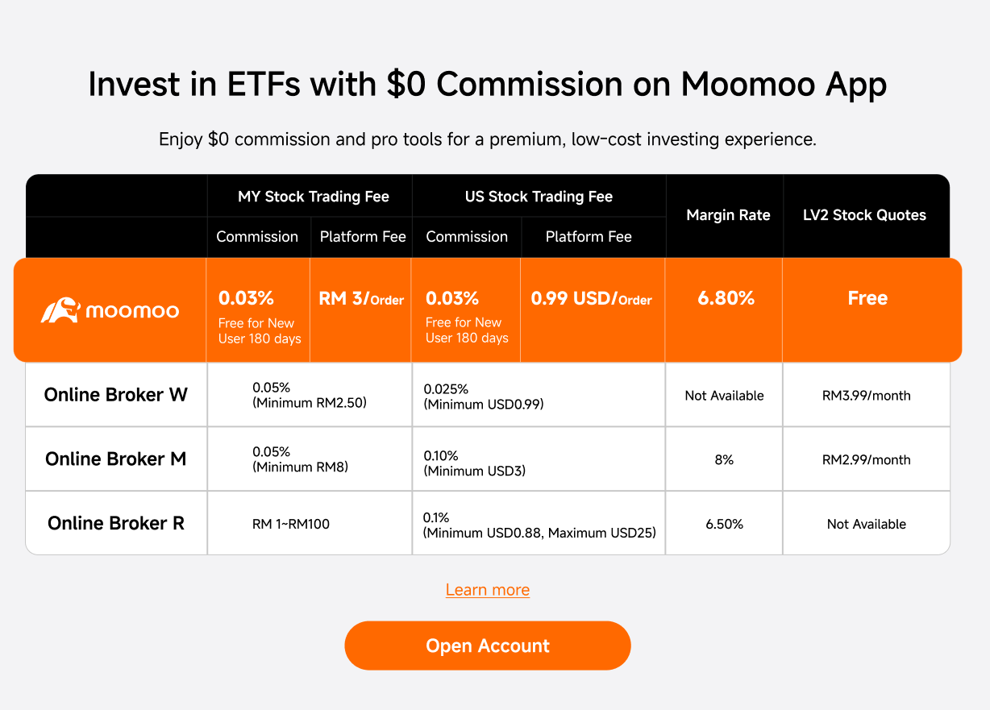Click the Online Broker R row label
This screenshot has height=710, width=990.
coord(116,524)
